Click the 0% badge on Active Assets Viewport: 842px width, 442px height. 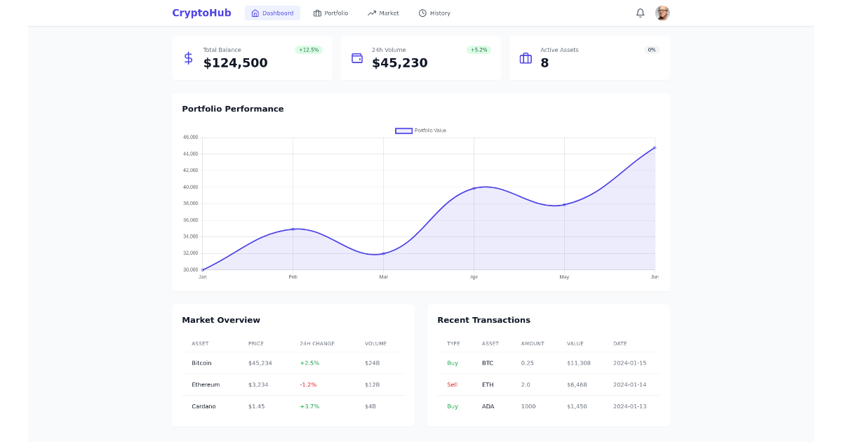tap(651, 49)
